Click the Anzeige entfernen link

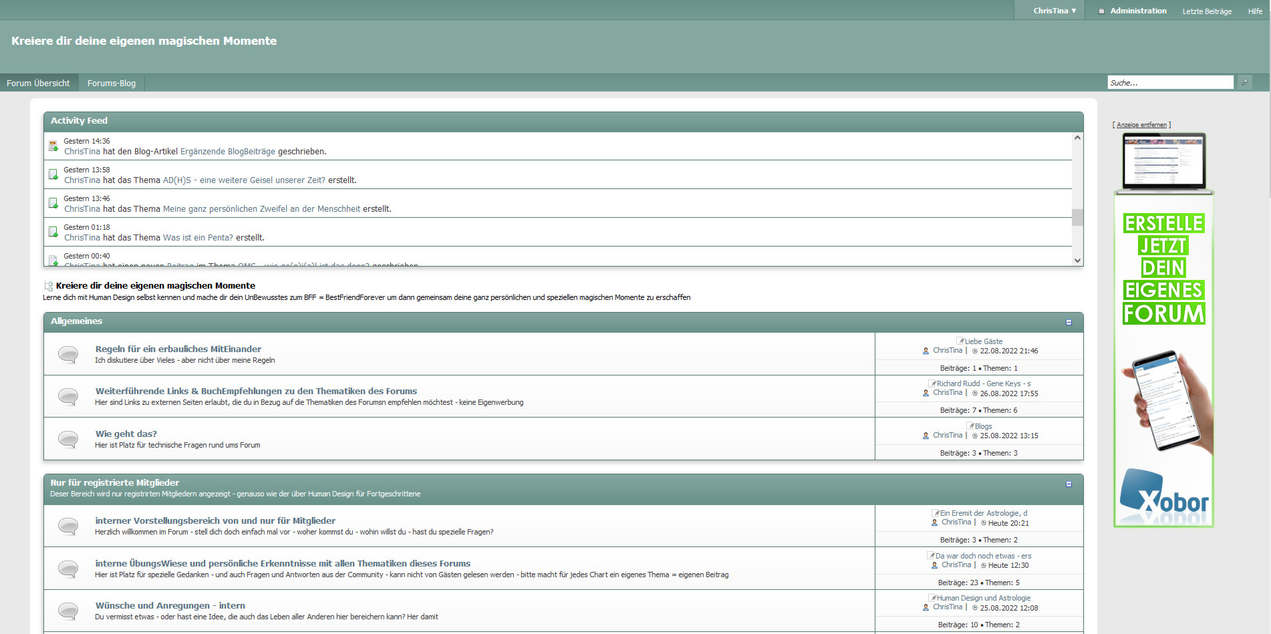click(x=1141, y=125)
